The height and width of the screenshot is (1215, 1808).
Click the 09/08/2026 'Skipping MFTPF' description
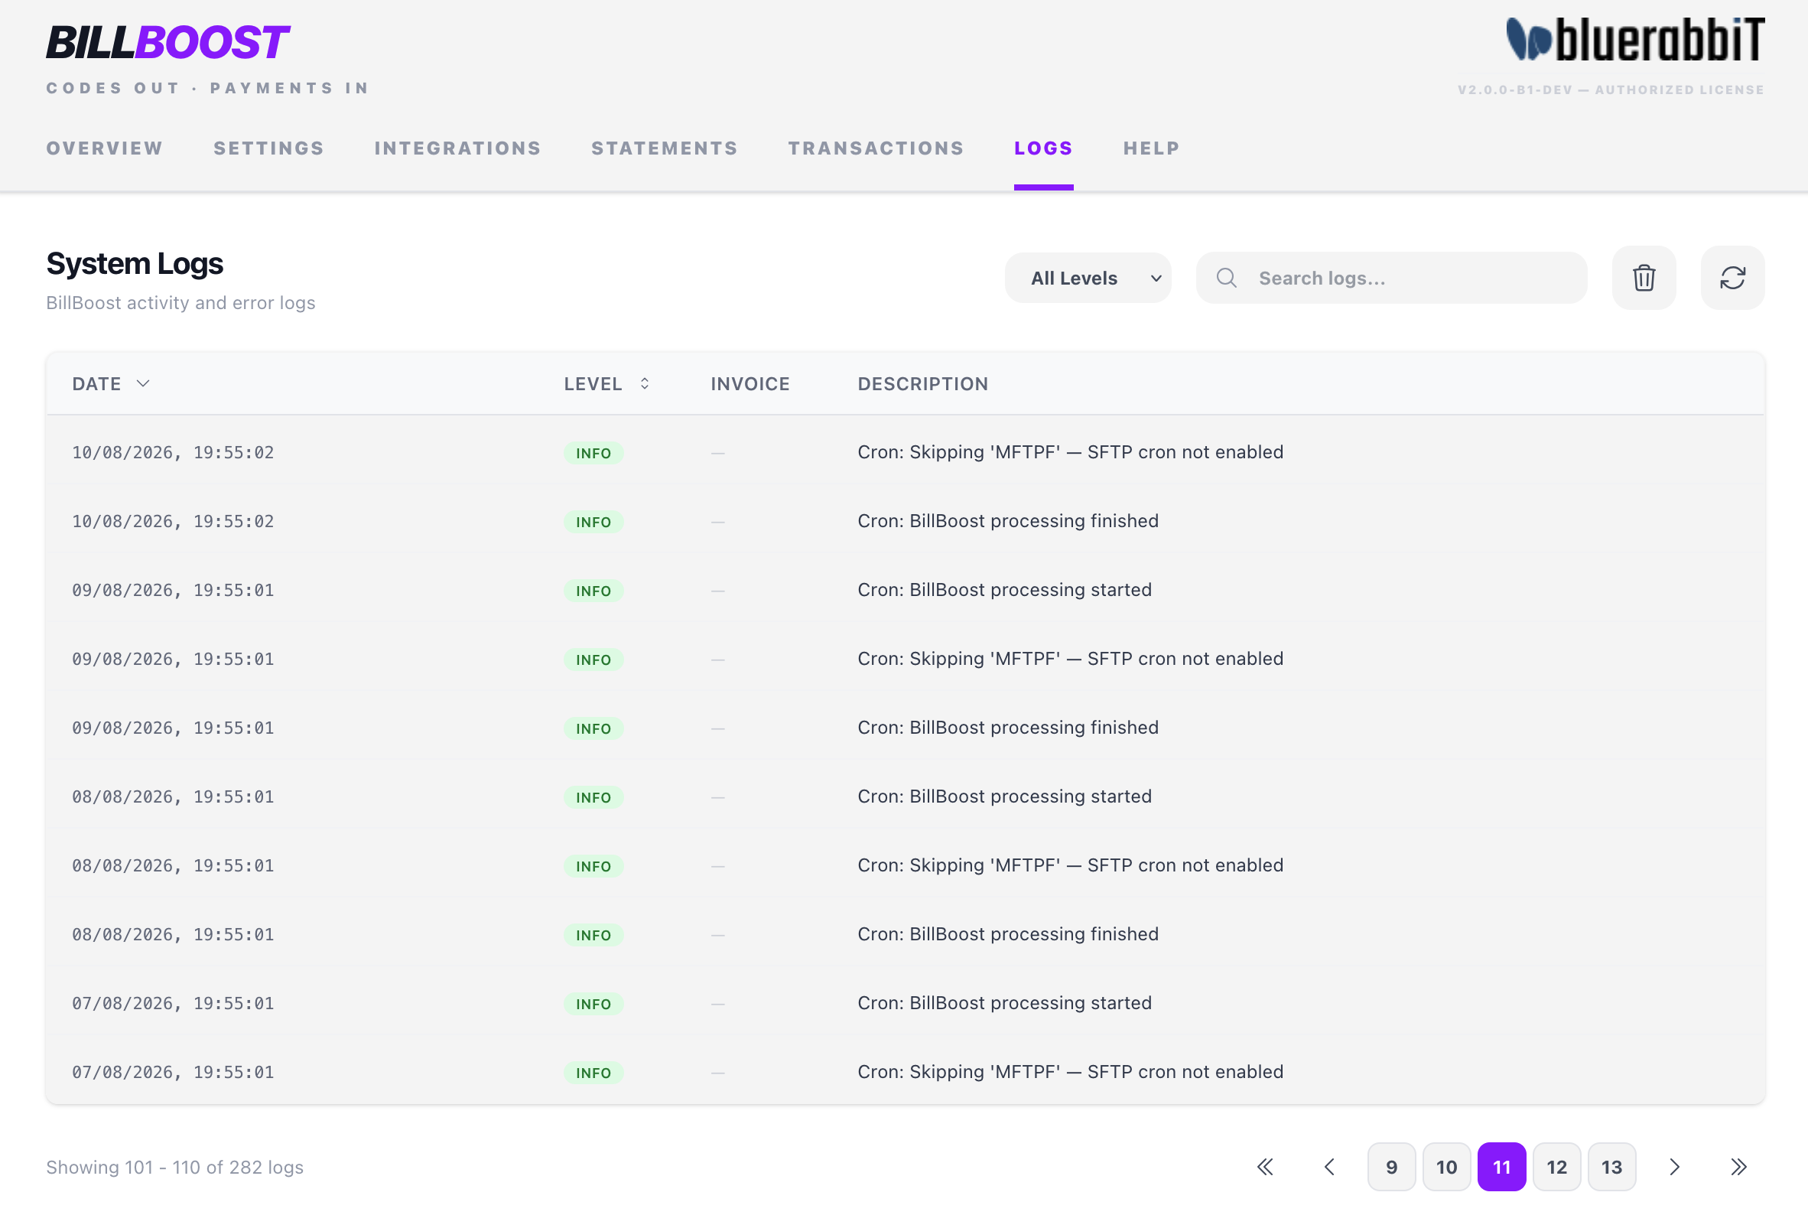(x=1070, y=659)
